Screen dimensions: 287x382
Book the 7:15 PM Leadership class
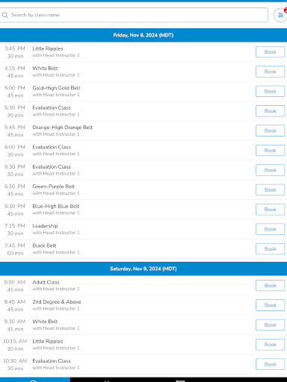pos(270,229)
